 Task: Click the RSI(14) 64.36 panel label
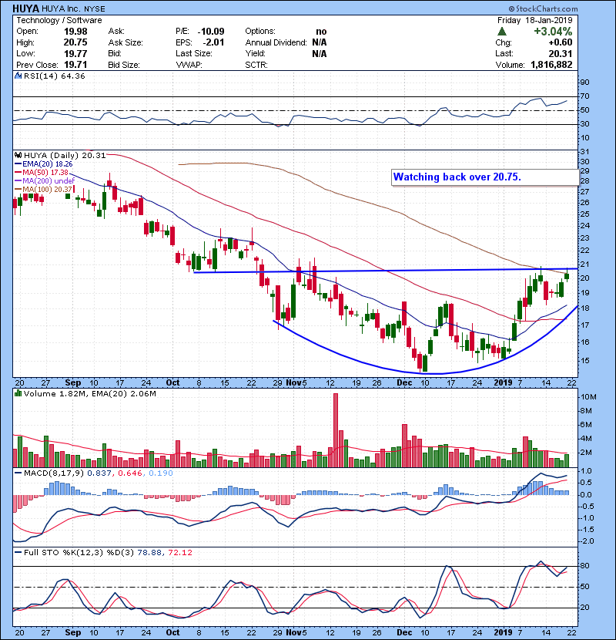click(x=54, y=76)
